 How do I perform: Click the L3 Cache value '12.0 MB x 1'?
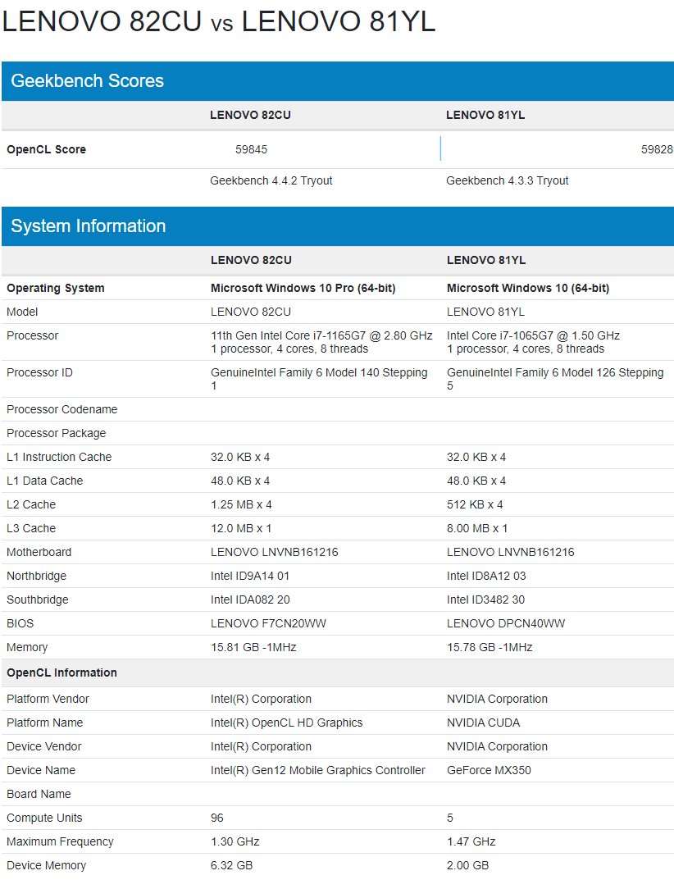tap(241, 528)
